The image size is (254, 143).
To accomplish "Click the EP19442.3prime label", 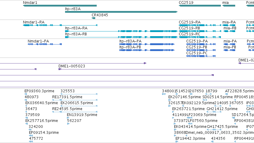I will 190,139.
